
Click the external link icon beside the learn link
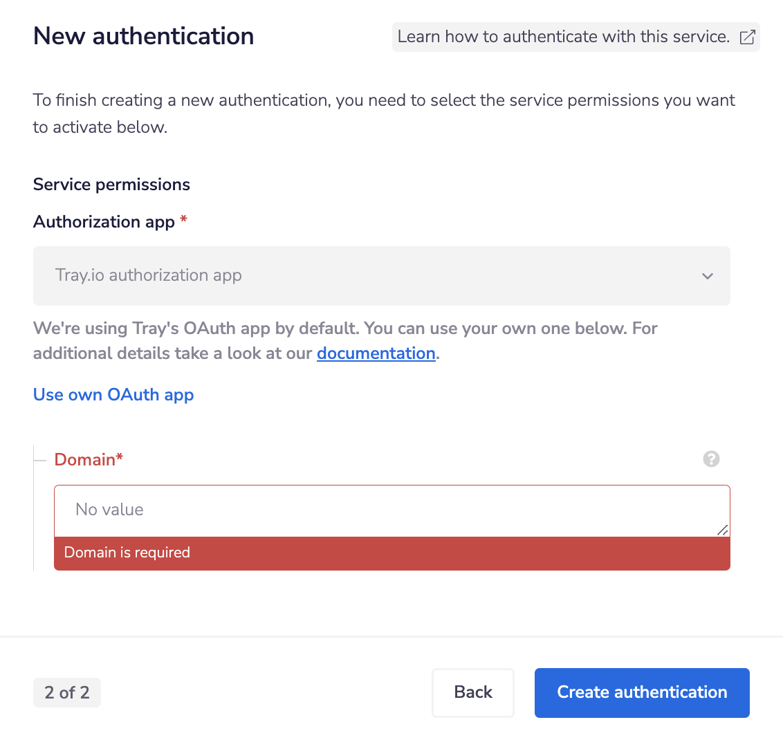coord(747,37)
